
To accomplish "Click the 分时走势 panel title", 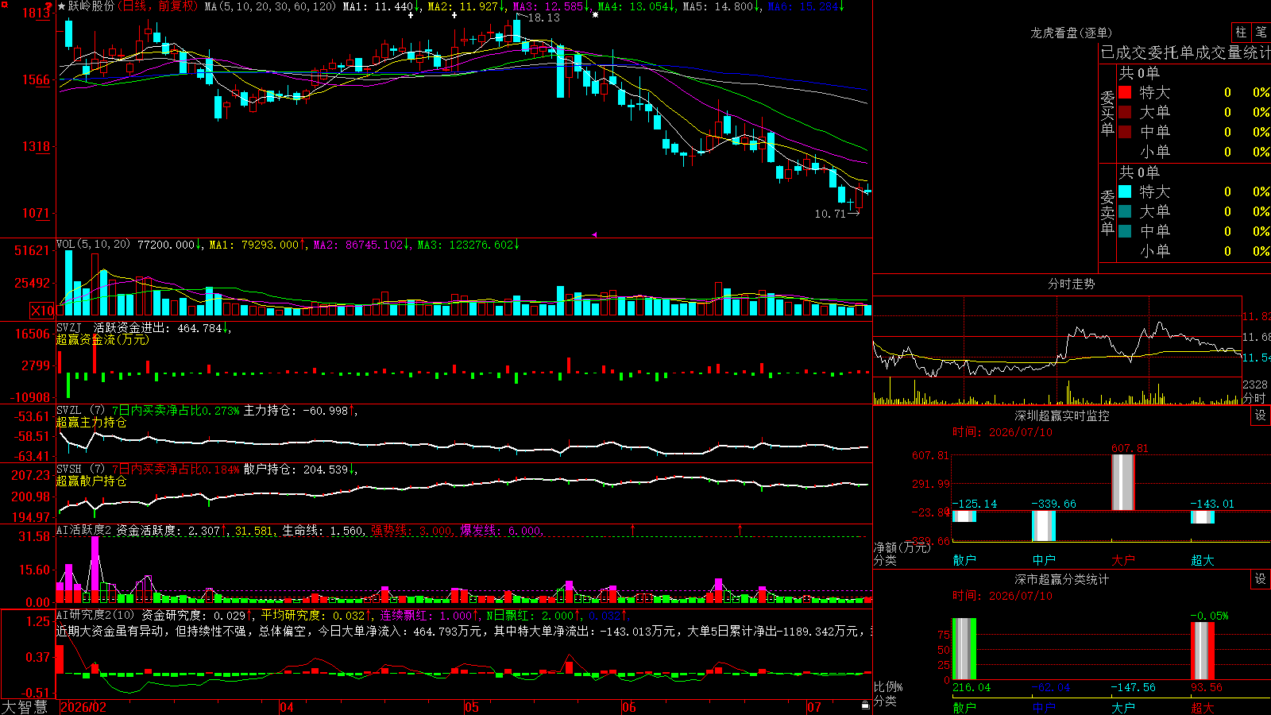I will tap(1071, 284).
